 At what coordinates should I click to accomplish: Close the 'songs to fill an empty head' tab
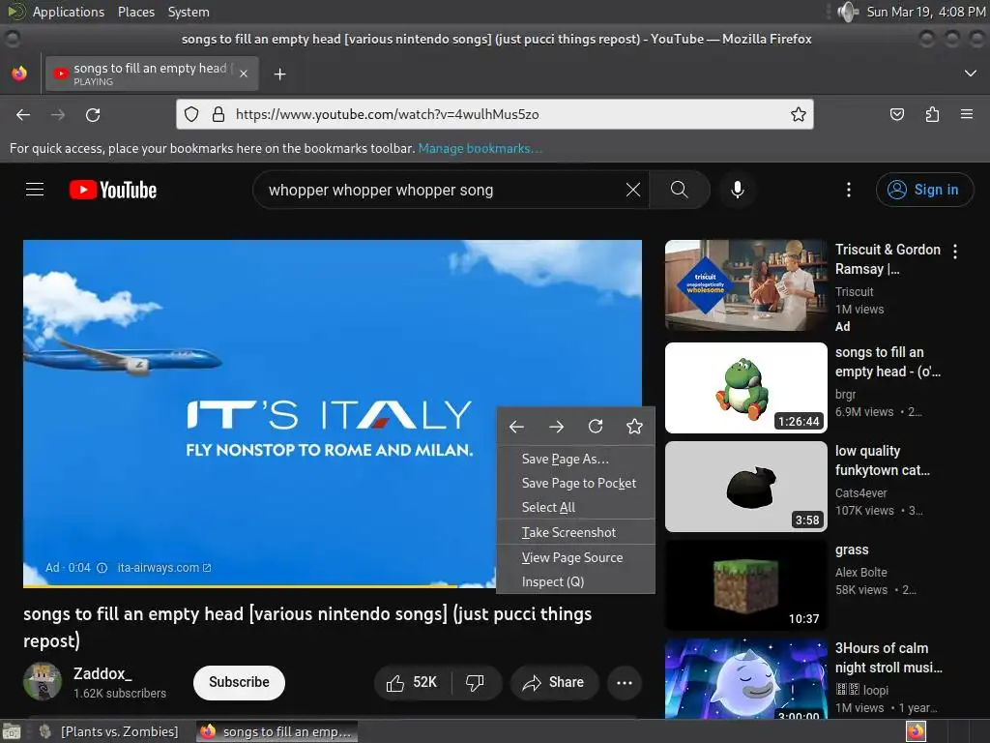click(x=244, y=74)
